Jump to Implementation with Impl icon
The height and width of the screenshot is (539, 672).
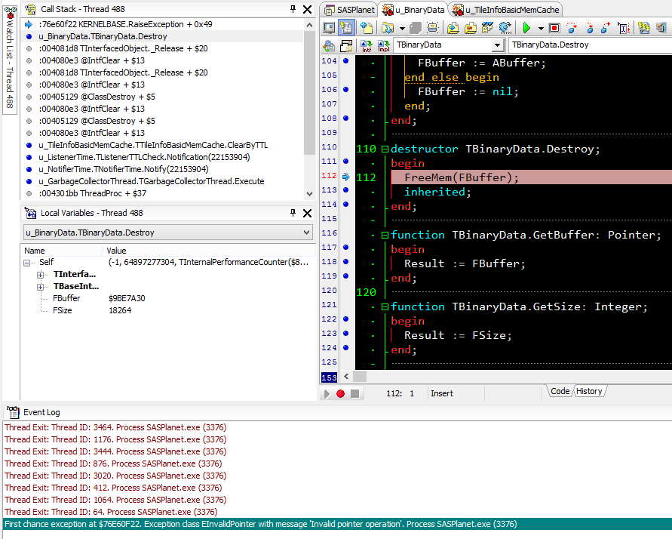point(383,46)
